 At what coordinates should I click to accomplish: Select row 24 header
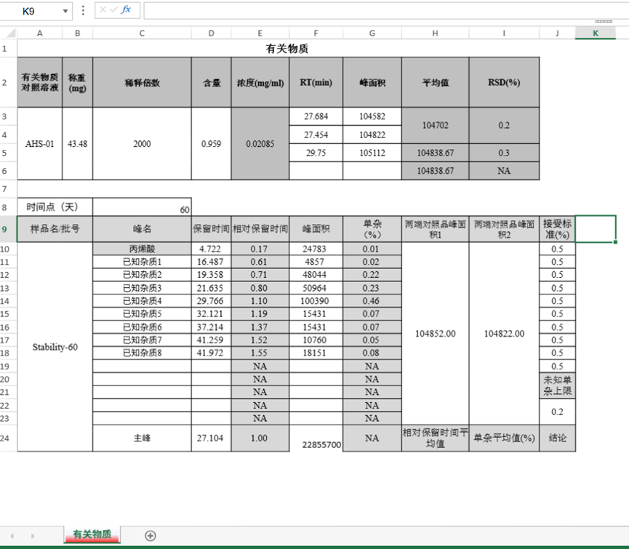pos(8,438)
